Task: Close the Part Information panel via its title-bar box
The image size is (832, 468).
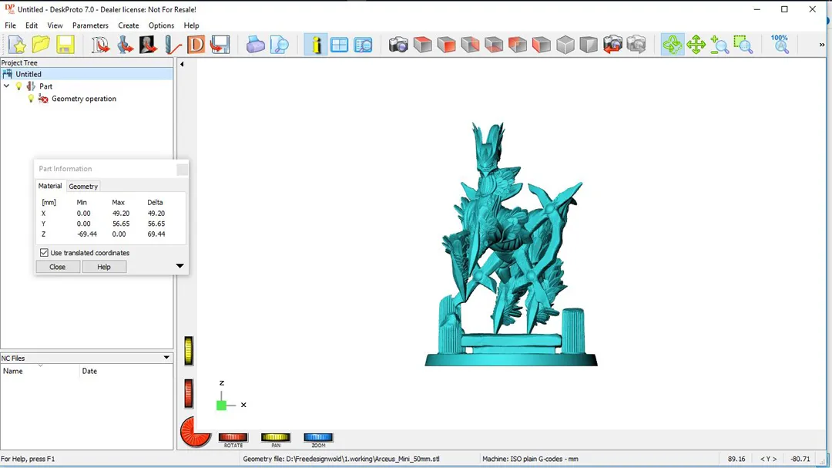Action: tap(182, 169)
